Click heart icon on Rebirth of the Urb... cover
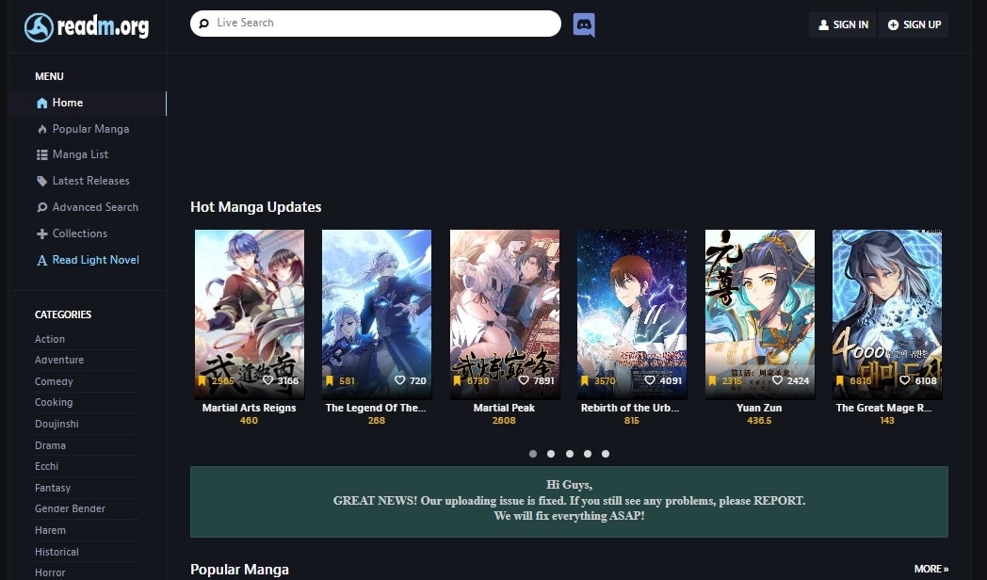Screen dimensions: 987x580 coord(650,380)
